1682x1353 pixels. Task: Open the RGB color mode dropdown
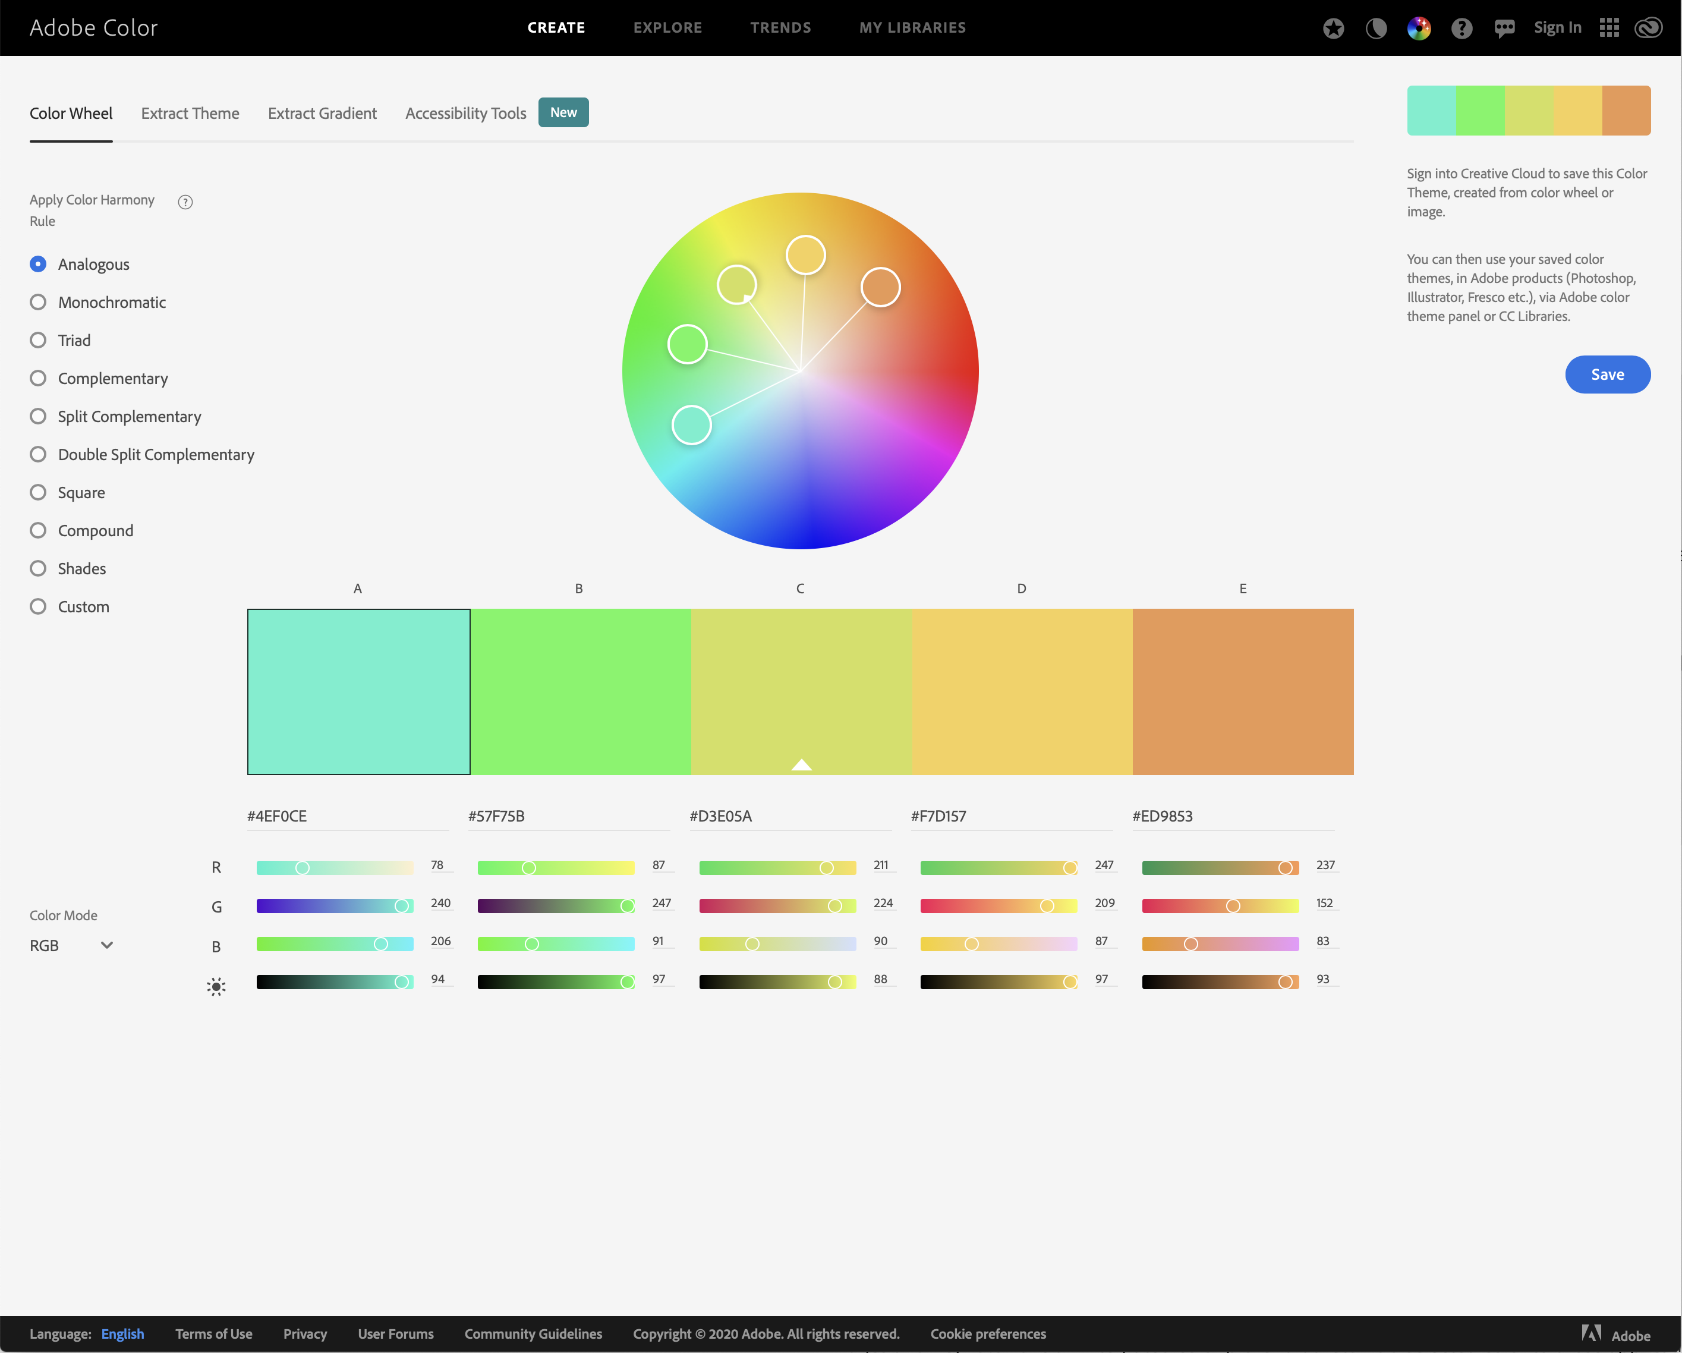(x=72, y=946)
